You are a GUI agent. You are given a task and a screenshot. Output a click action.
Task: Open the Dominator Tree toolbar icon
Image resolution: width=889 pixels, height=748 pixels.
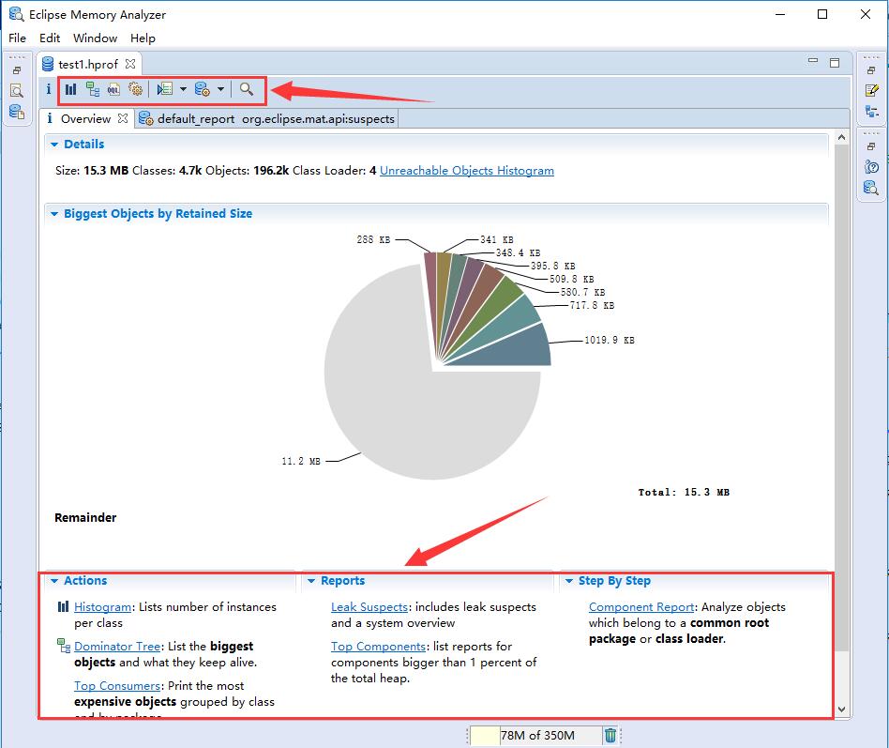point(93,89)
